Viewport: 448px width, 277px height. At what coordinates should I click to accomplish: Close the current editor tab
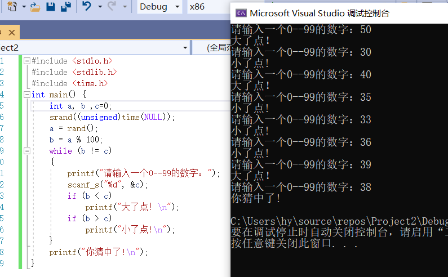tap(12, 33)
